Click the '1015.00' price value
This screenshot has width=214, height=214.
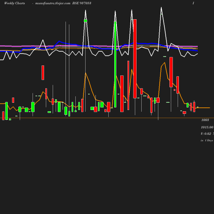pos(207,127)
